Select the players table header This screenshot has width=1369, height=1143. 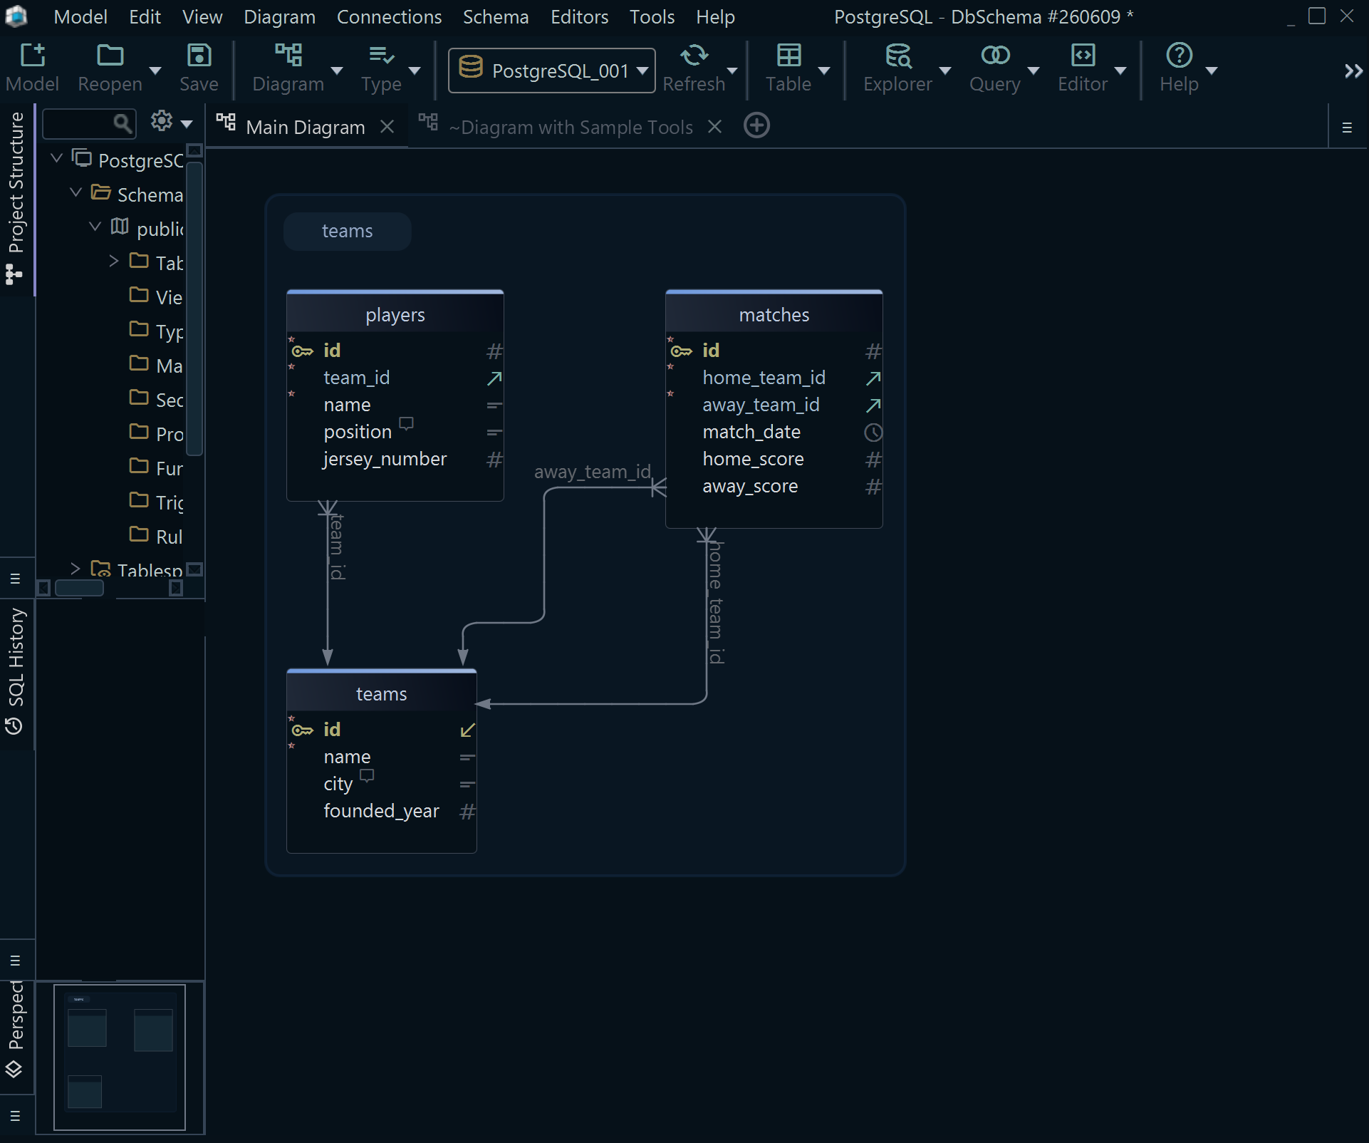[x=395, y=315]
